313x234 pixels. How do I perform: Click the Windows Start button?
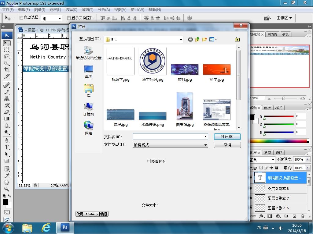(x=8, y=228)
